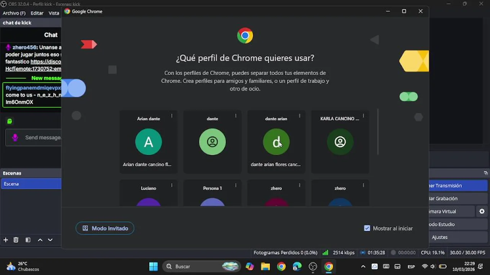
Task: Select the Luciano profile name
Action: [149, 188]
